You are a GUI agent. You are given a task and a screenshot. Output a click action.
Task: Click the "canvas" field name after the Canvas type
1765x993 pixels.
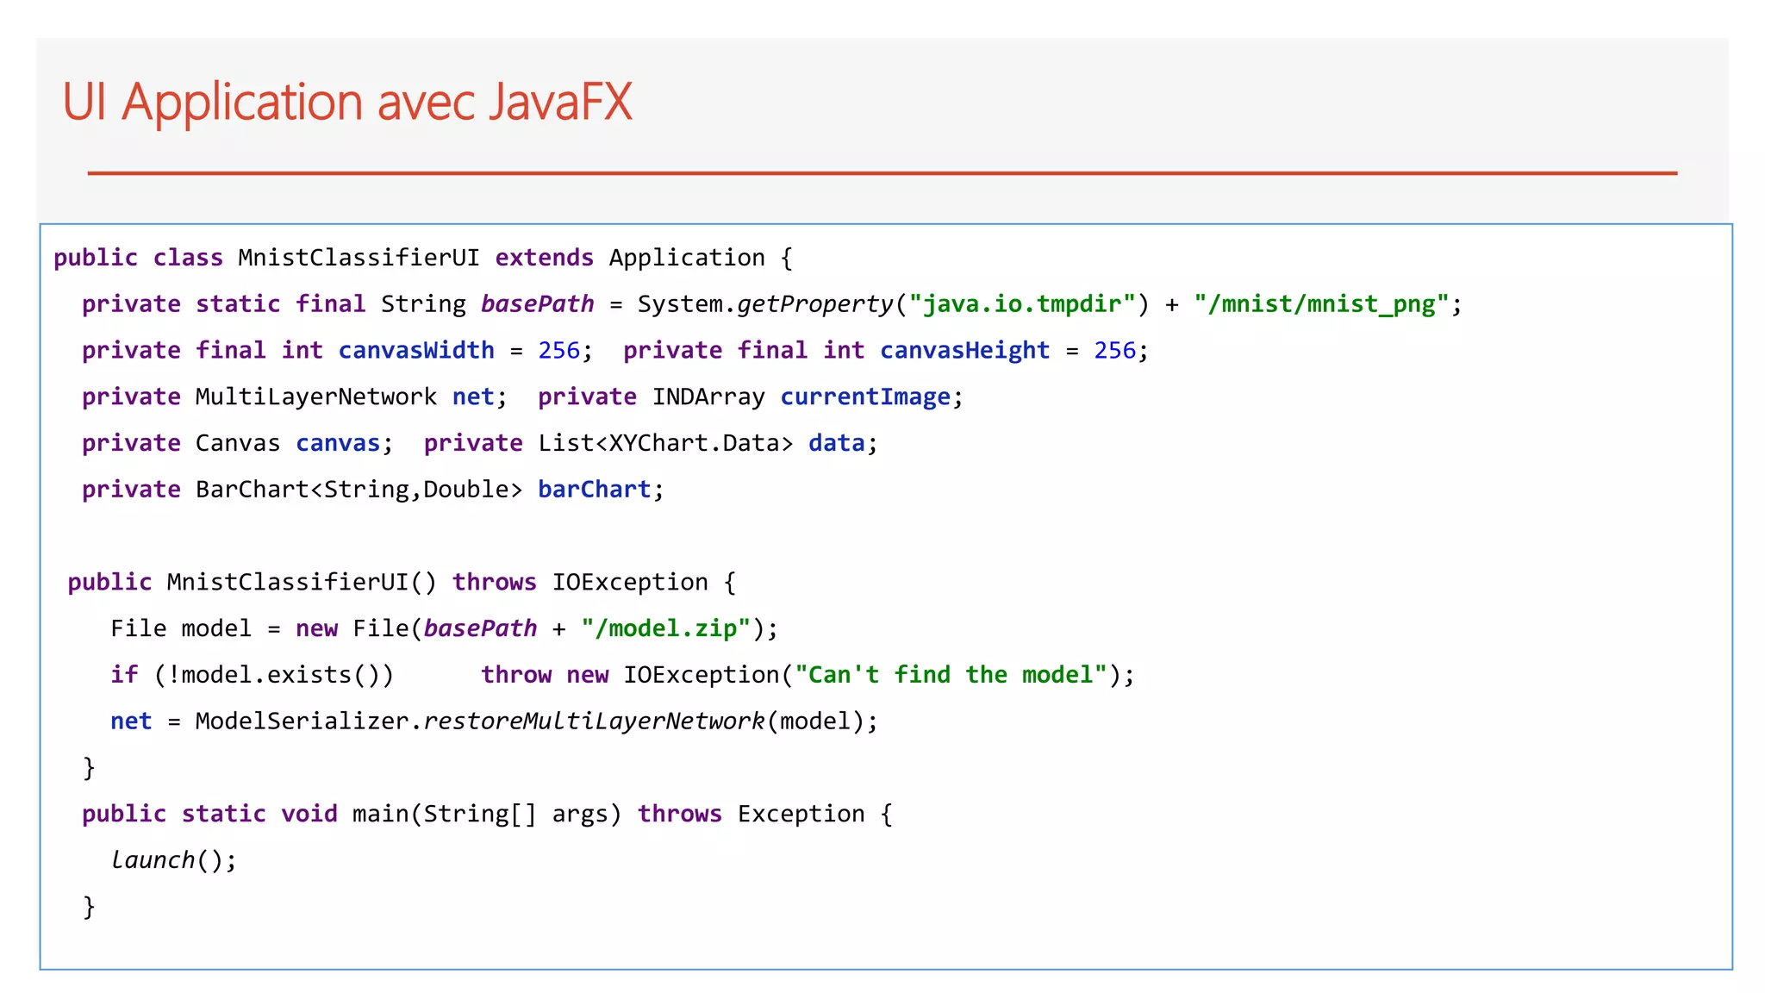click(338, 443)
